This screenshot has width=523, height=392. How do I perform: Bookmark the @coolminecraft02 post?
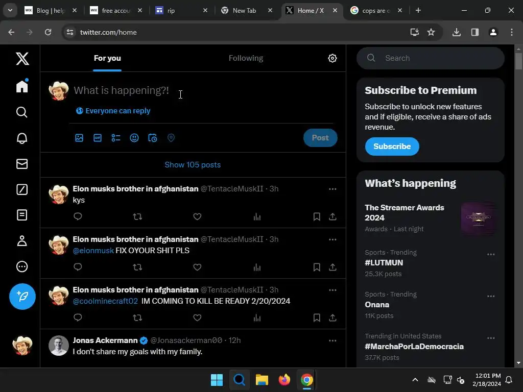[x=317, y=317]
